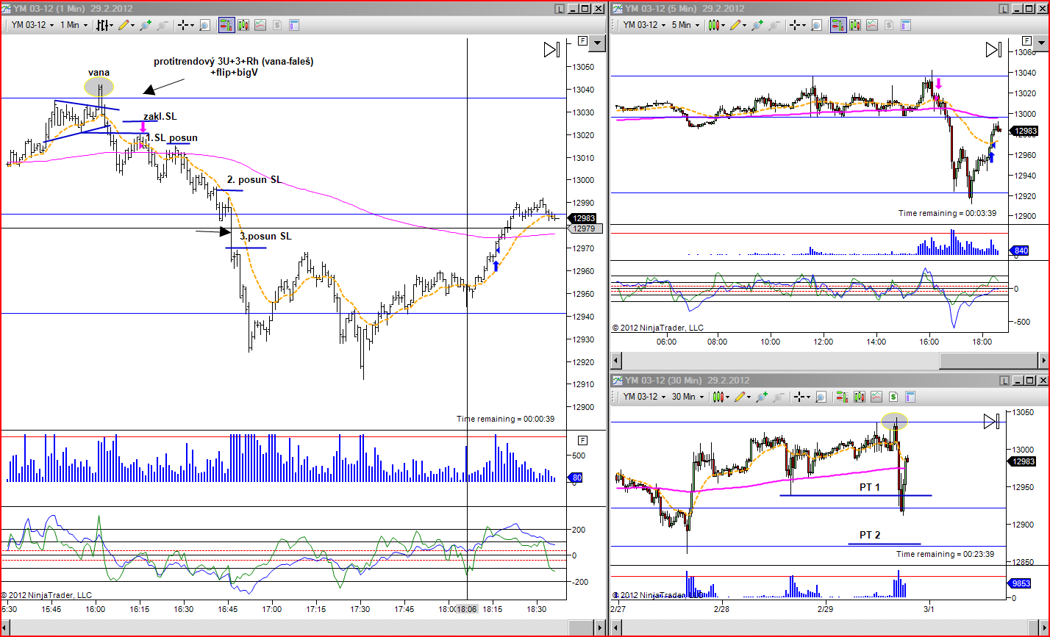Open the candlestick style menu in the 5 Min chart
Screen dimensions: 1050x637
pyautogui.click(x=716, y=25)
